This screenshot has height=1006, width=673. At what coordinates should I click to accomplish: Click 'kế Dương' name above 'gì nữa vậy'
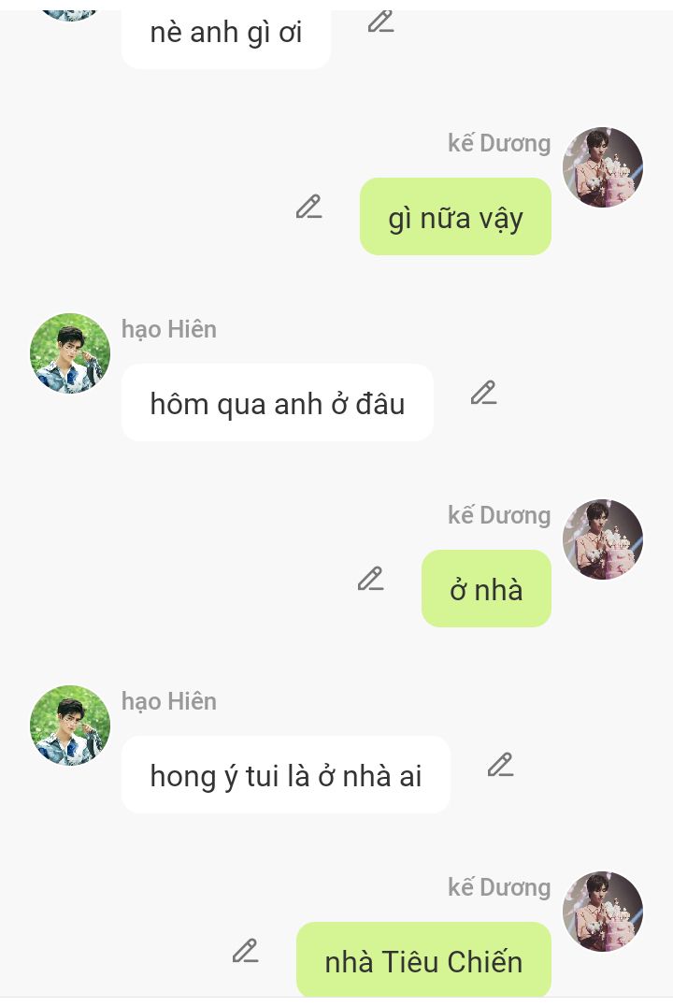click(x=499, y=144)
